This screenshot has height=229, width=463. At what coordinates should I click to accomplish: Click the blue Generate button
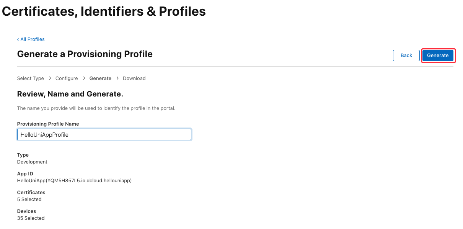pos(438,56)
